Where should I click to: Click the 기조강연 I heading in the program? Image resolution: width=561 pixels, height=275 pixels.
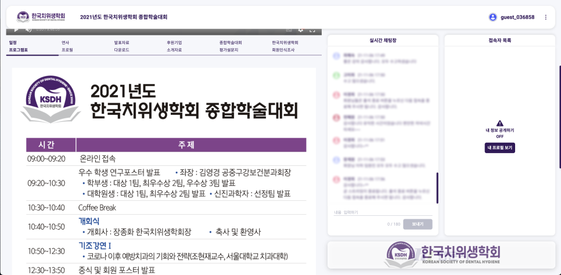click(95, 245)
